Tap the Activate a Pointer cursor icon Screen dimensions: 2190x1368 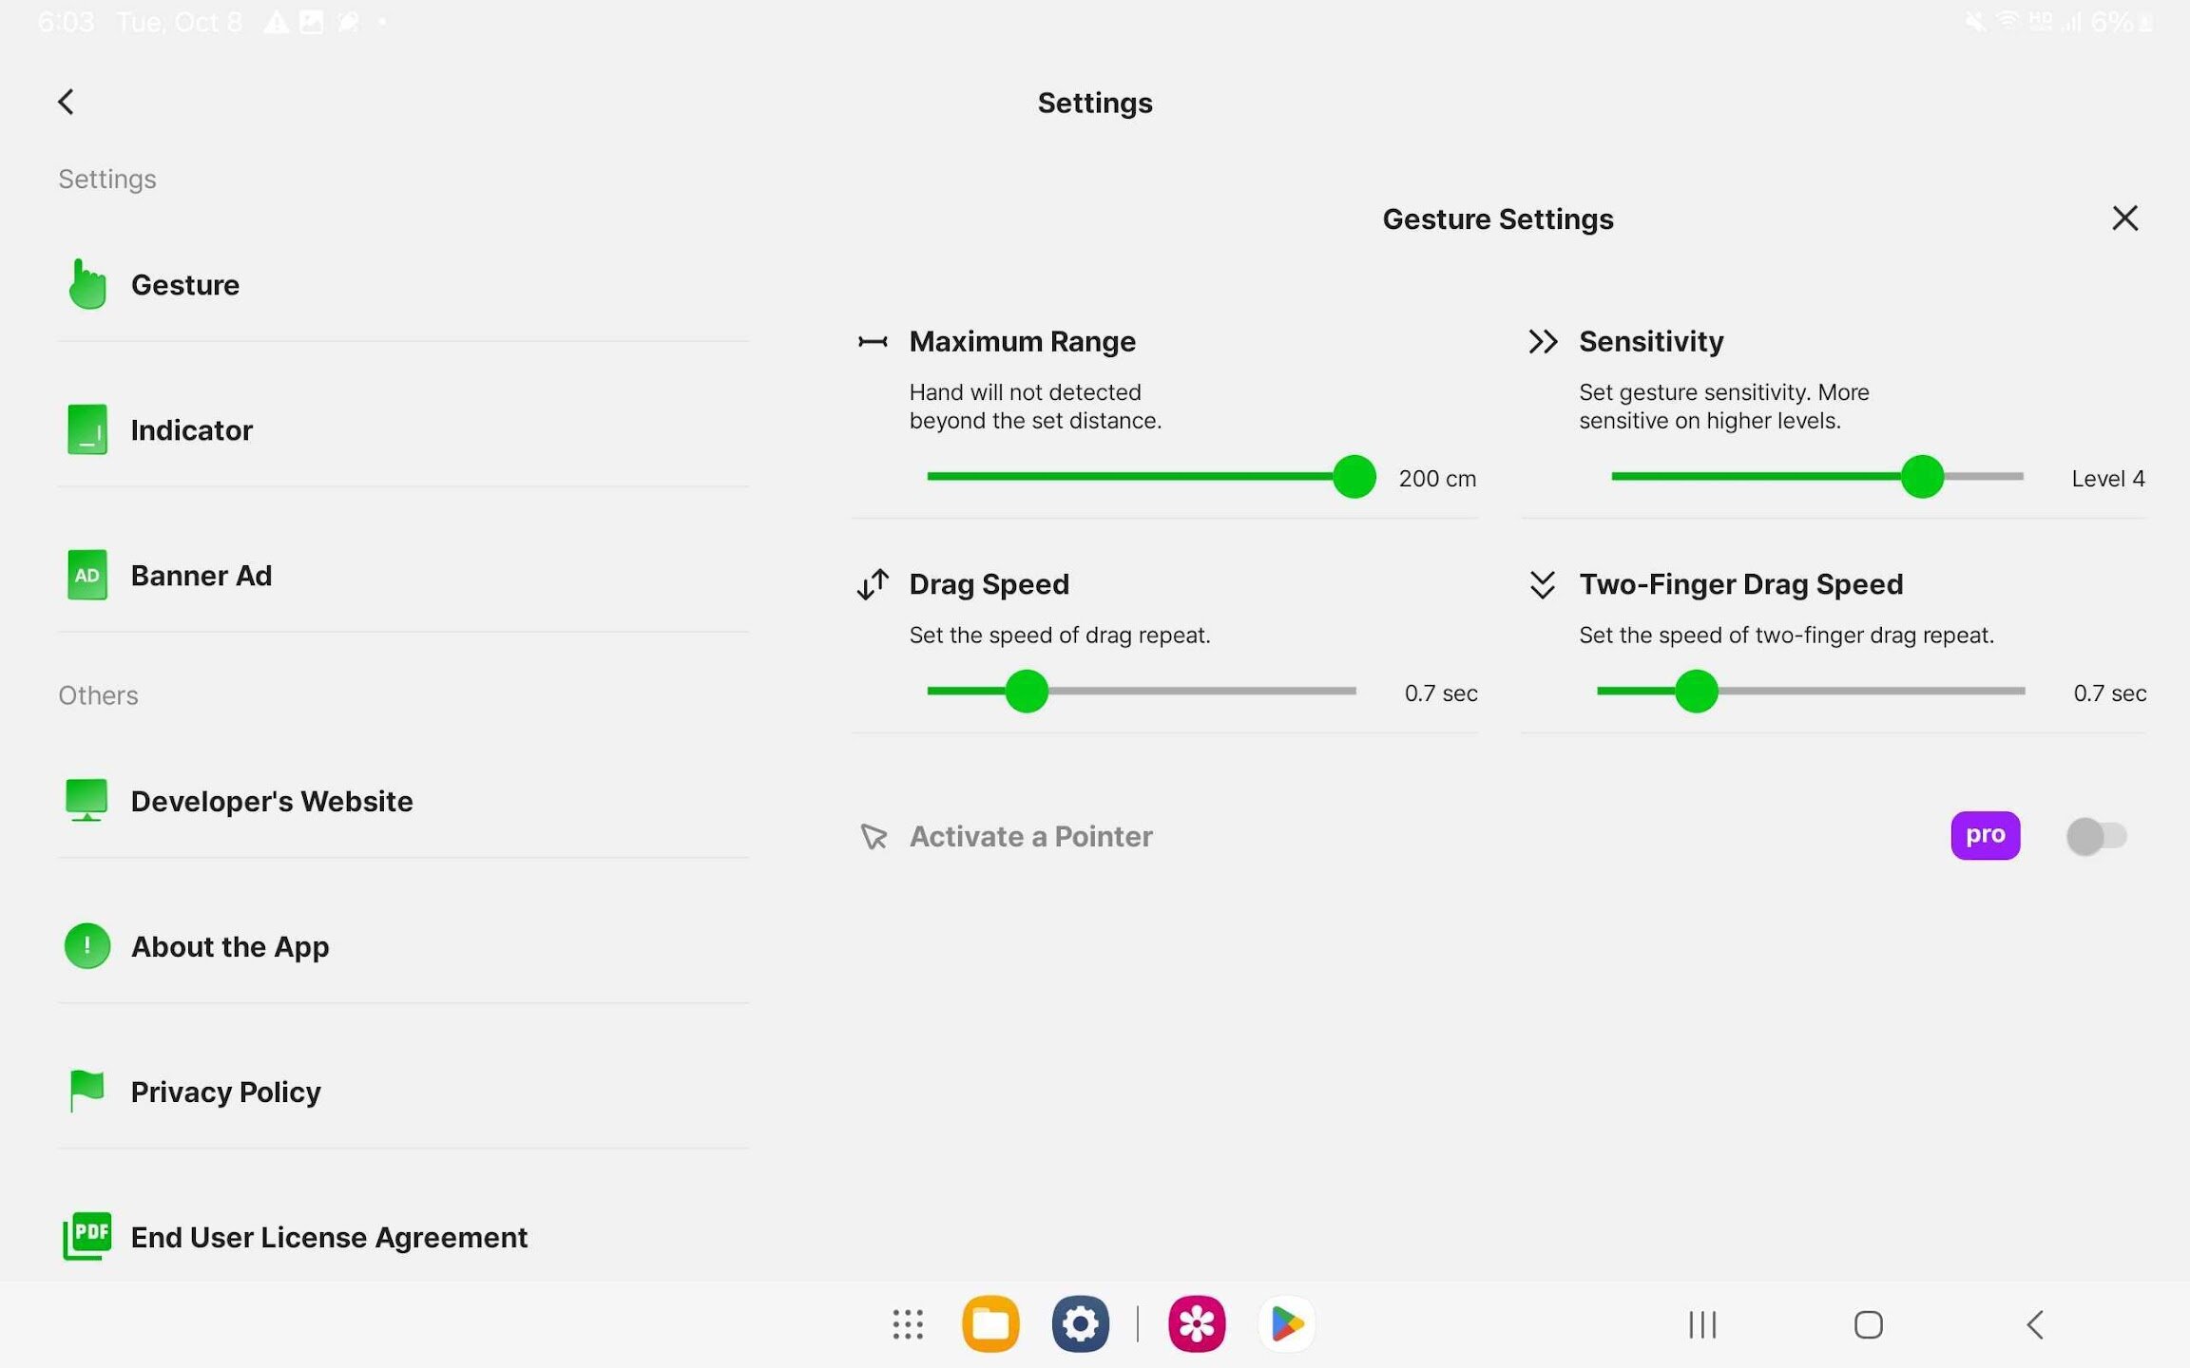pyautogui.click(x=874, y=837)
